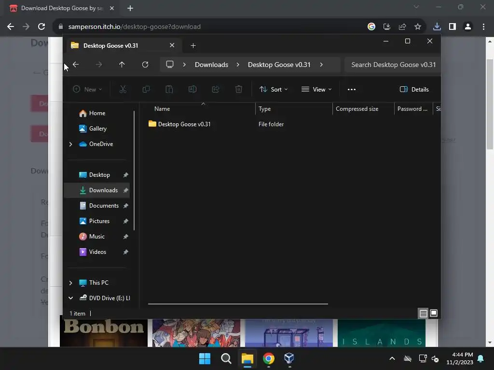Screen dimensions: 494x370
Task: Open Chrome profile icon
Action: pos(468,27)
